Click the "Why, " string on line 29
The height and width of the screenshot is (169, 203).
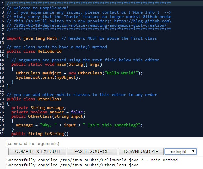48,125
